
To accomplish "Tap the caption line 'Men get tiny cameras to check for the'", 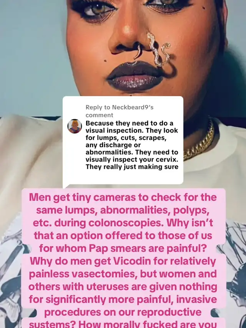I will [x=123, y=198].
